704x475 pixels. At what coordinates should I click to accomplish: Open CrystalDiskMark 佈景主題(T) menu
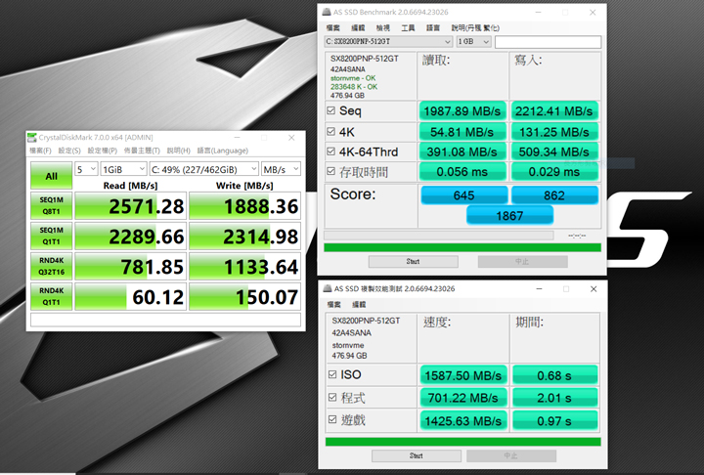click(x=142, y=151)
